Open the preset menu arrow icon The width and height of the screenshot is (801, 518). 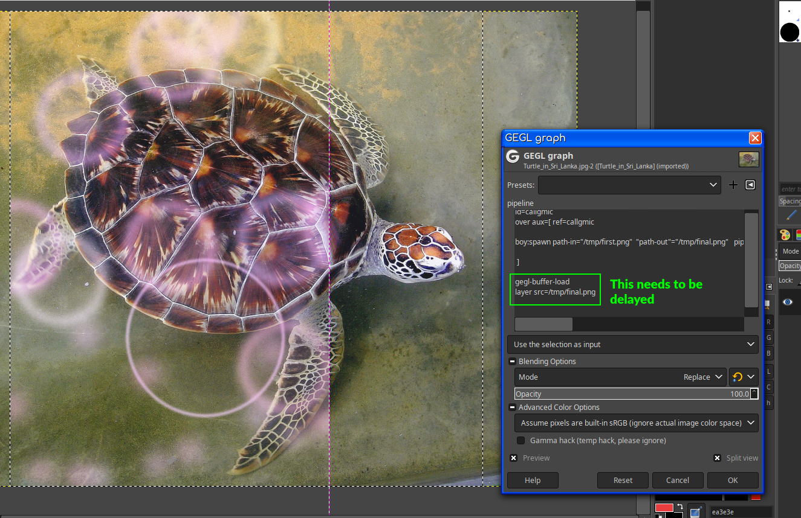click(750, 185)
